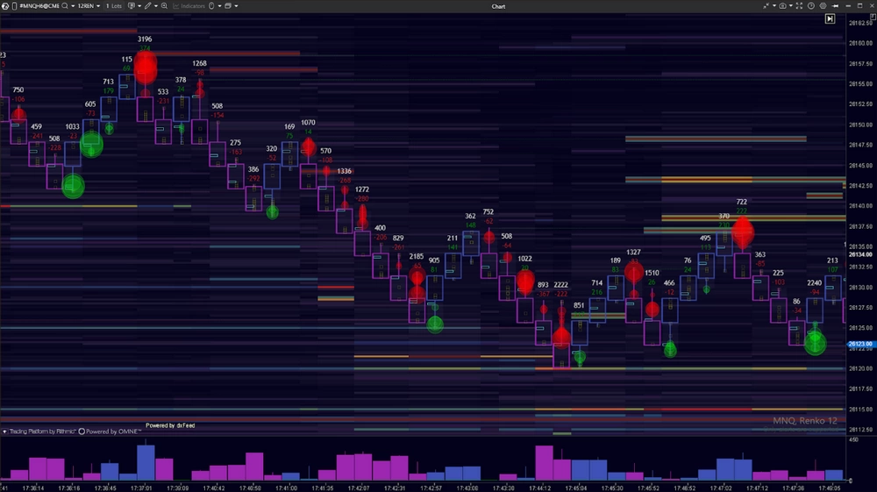The image size is (877, 492).
Task: Open the drawing tools dropdown arrow
Action: [x=155, y=5]
